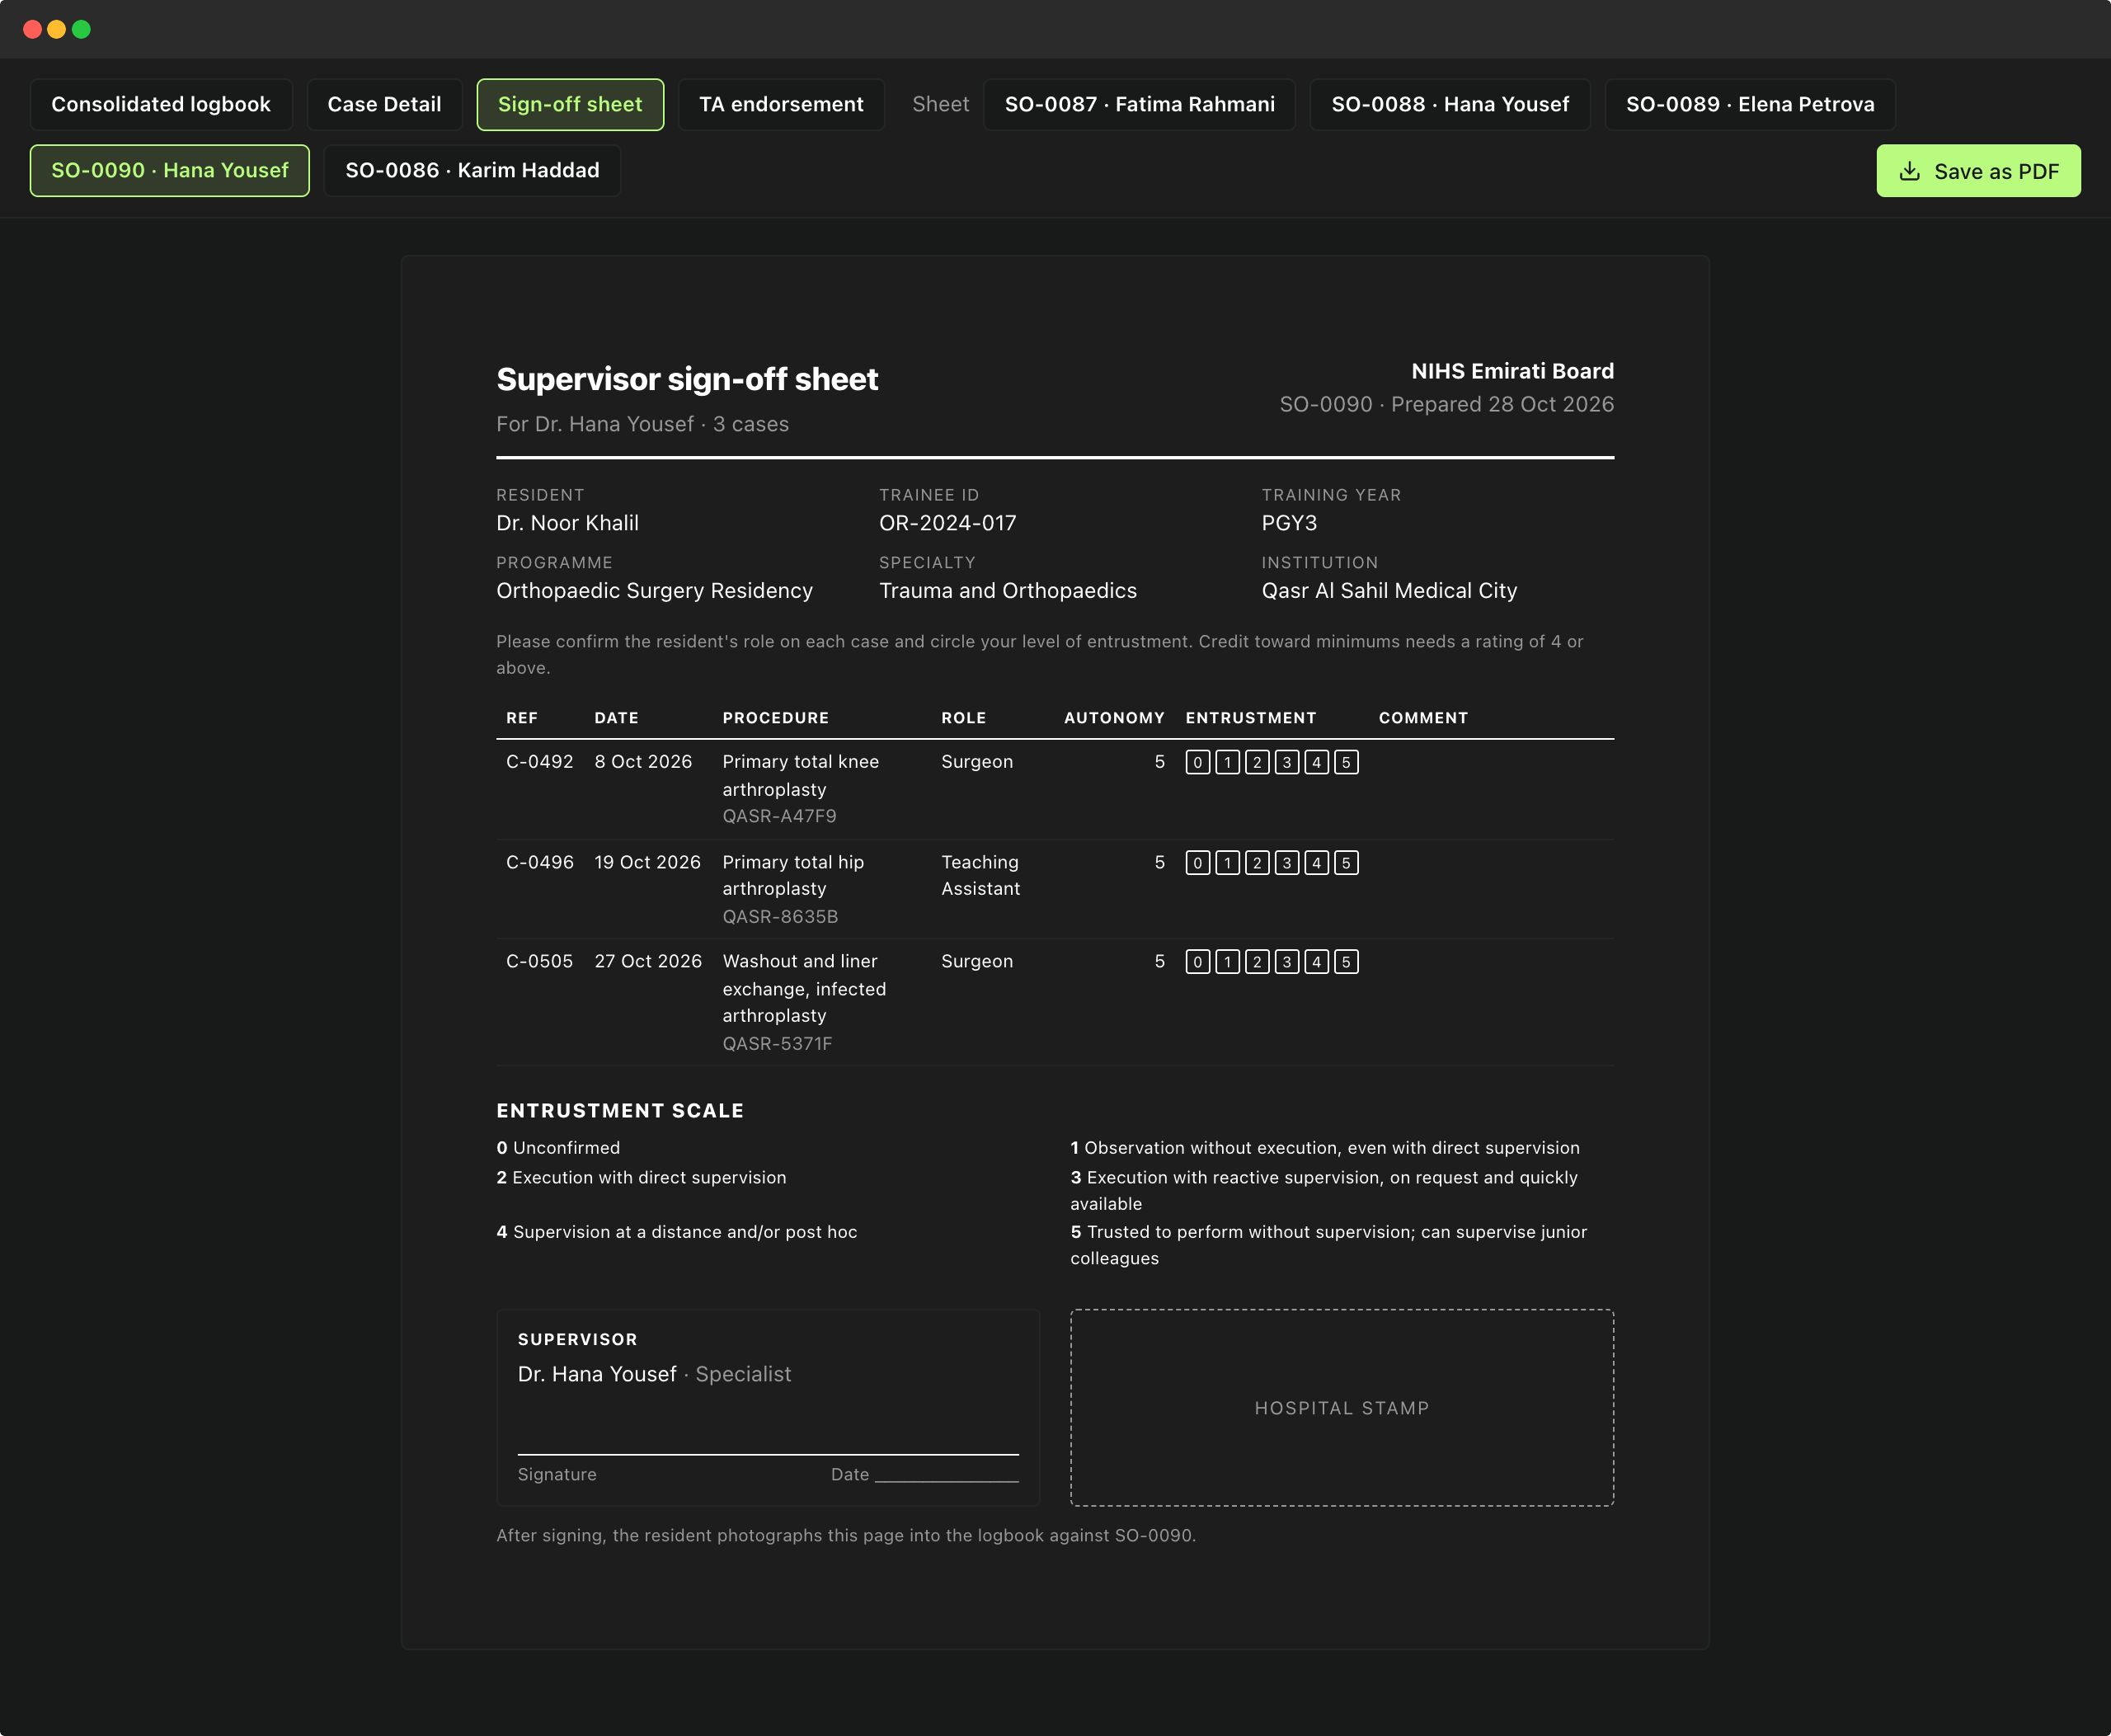Click the supervisor Signature line
The height and width of the screenshot is (1736, 2111).
[x=768, y=1453]
